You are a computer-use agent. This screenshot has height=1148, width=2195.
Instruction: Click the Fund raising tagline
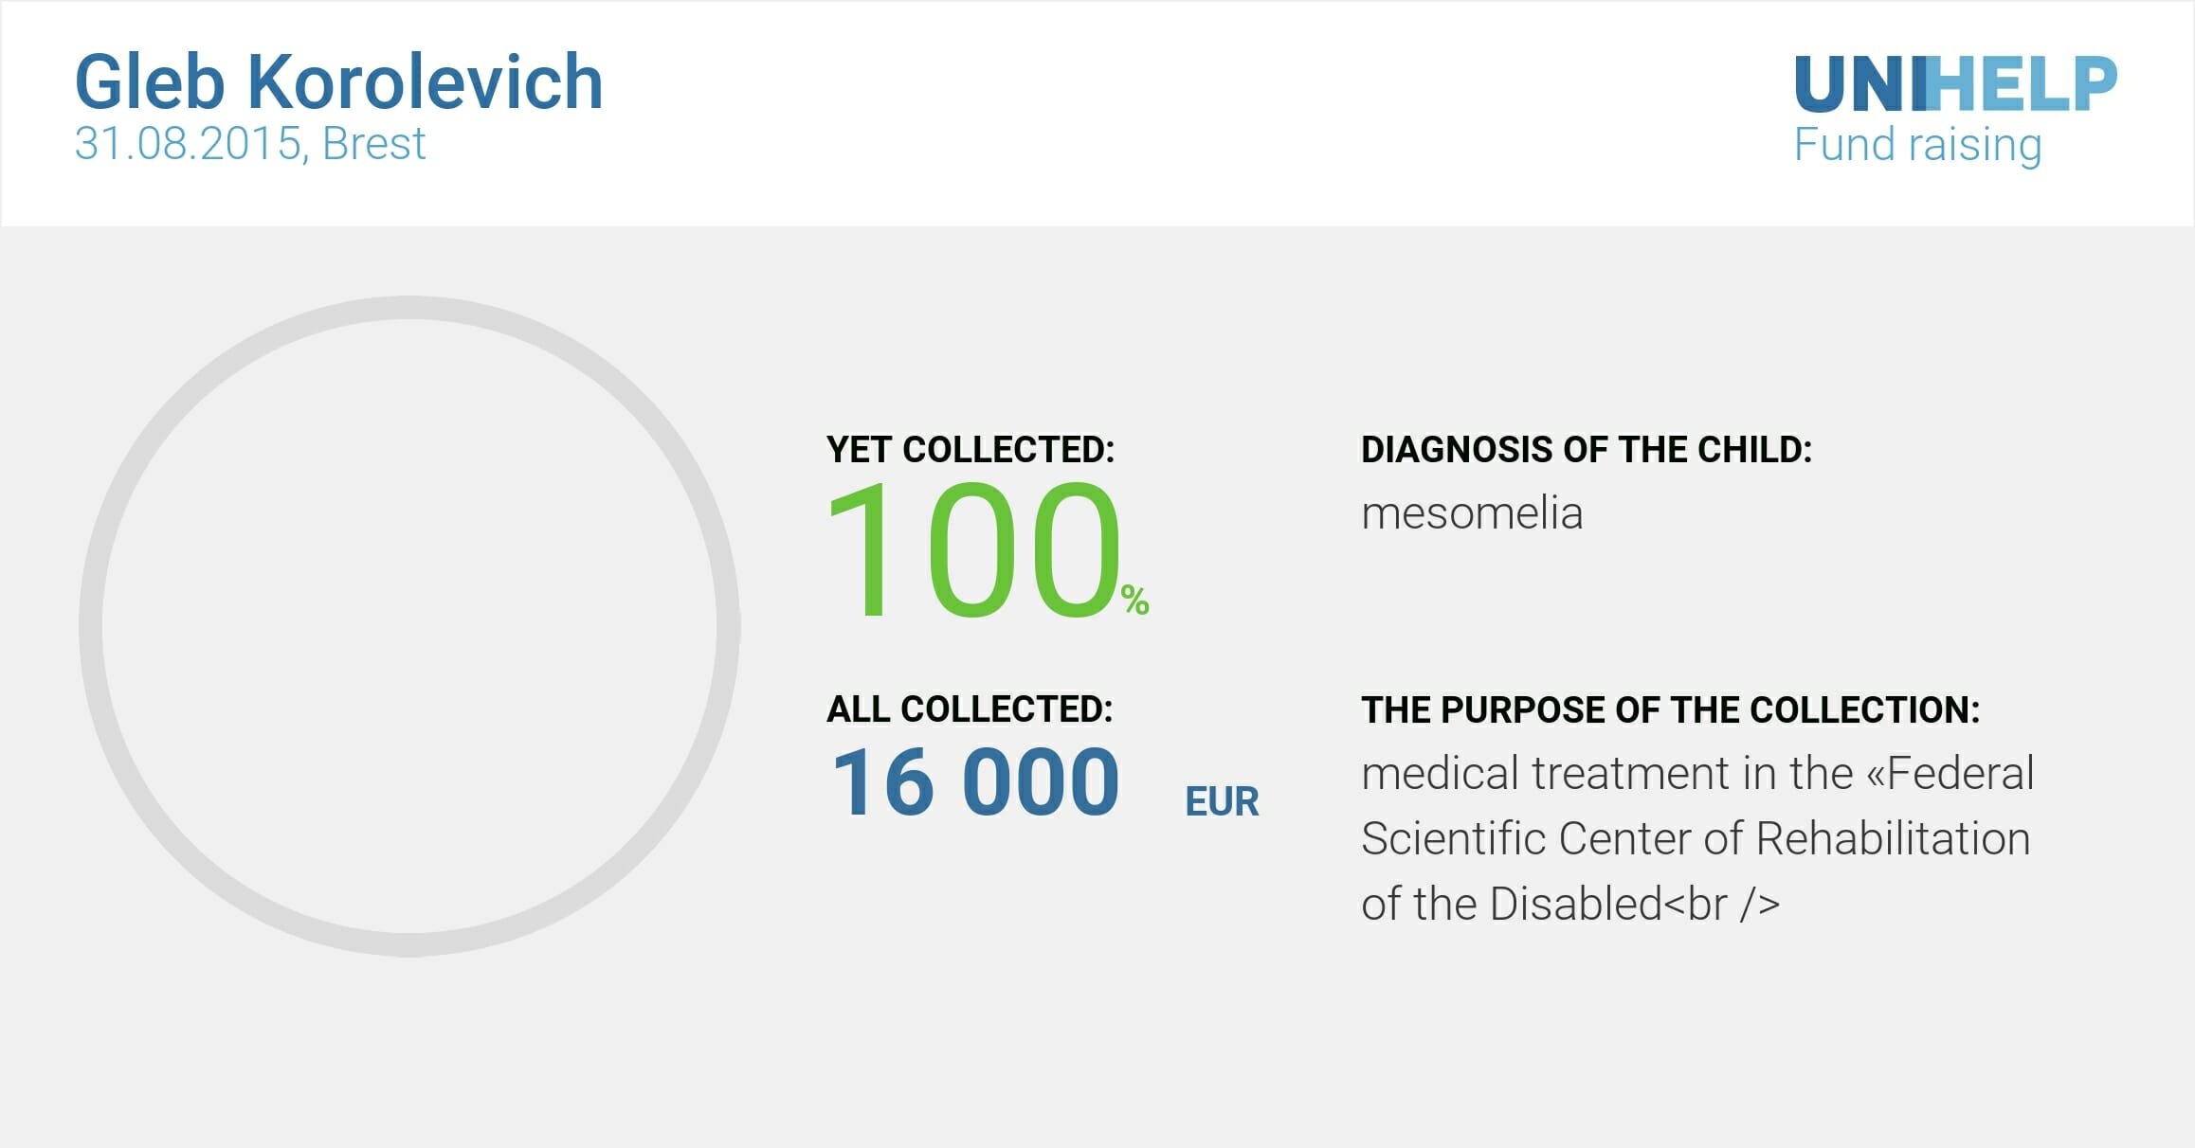[1917, 145]
